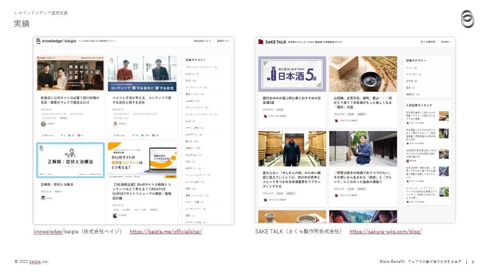Select SaaS (9) category
The width and height of the screenshot is (489, 273).
click(191, 121)
